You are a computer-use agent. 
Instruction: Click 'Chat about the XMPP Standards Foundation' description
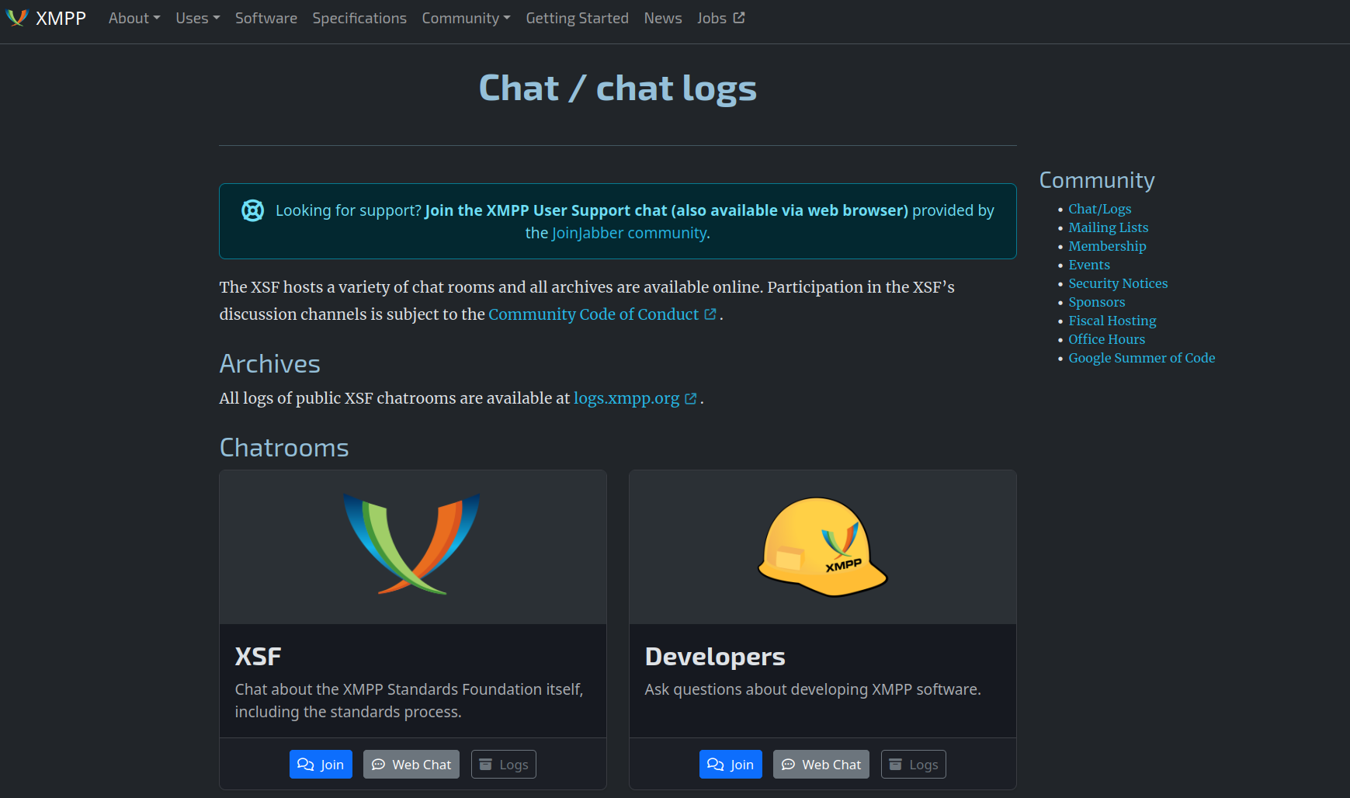pyautogui.click(x=409, y=700)
